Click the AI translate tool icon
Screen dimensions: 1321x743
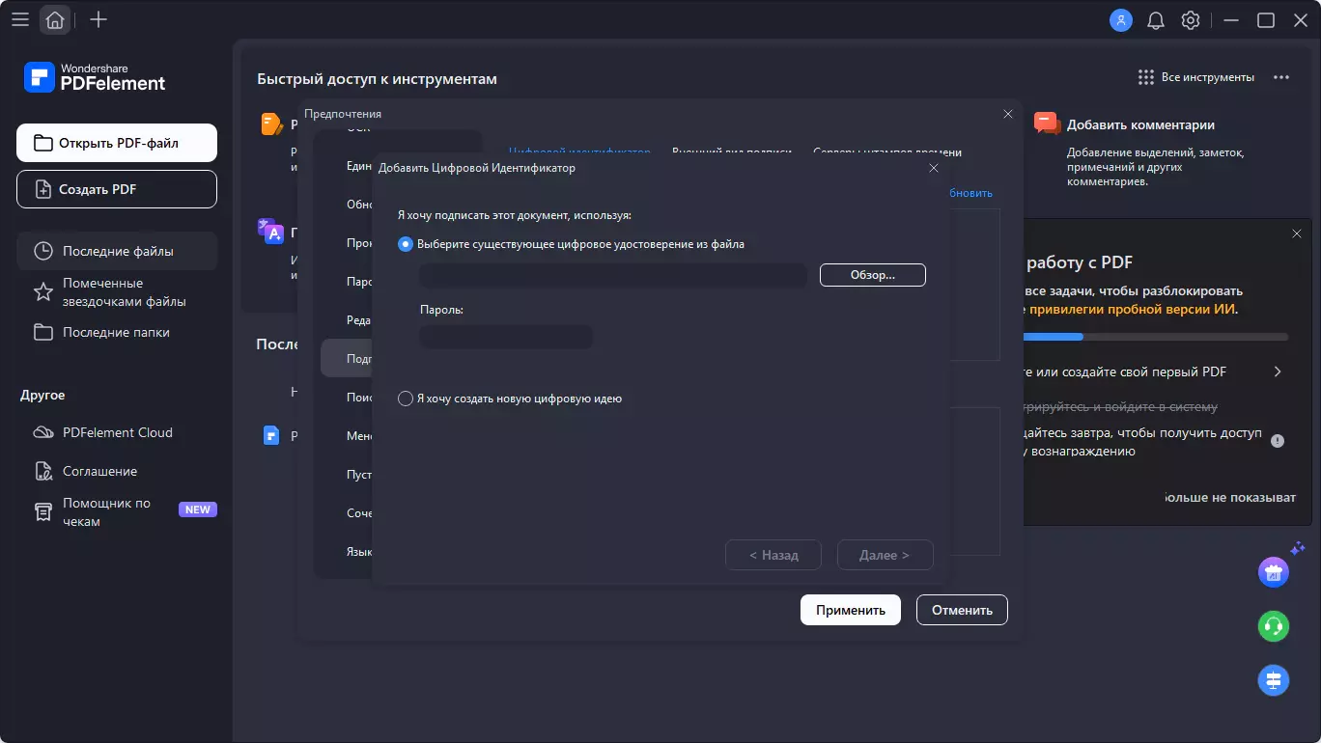pyautogui.click(x=270, y=230)
